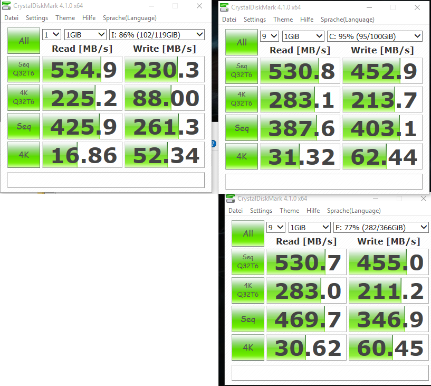
Task: Select the 16.86 4K read result
Action: (x=82, y=155)
